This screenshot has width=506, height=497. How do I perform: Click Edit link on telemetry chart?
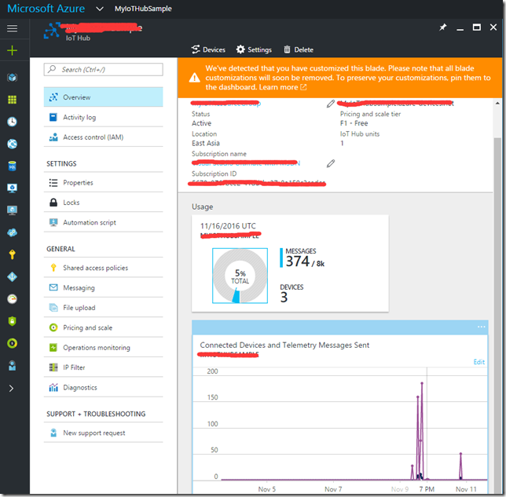(x=479, y=362)
